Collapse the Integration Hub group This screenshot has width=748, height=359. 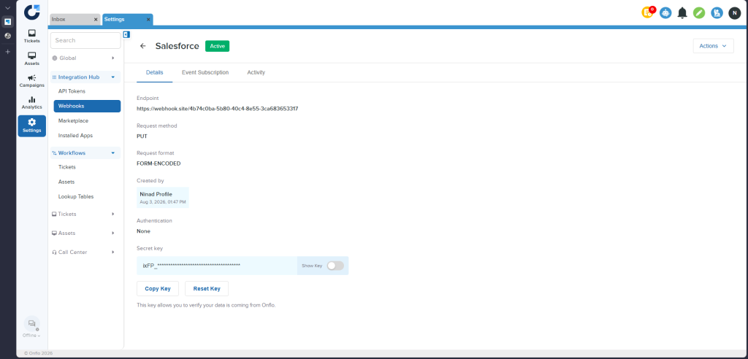85,77
